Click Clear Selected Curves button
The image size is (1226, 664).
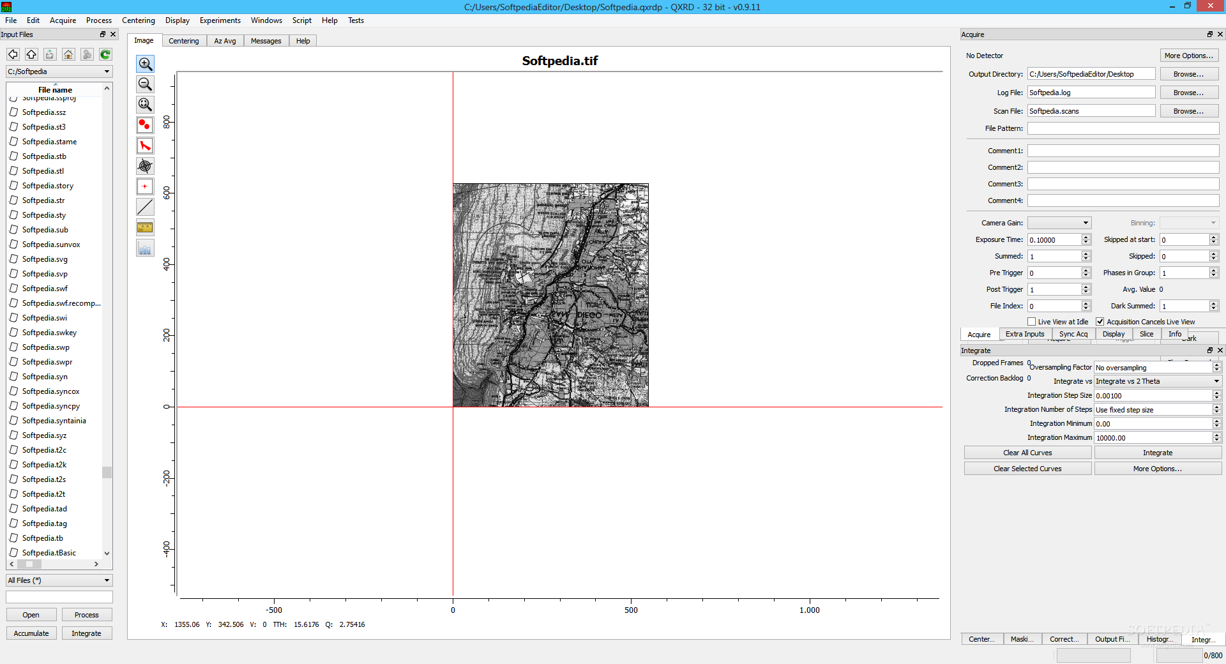[x=1027, y=469]
